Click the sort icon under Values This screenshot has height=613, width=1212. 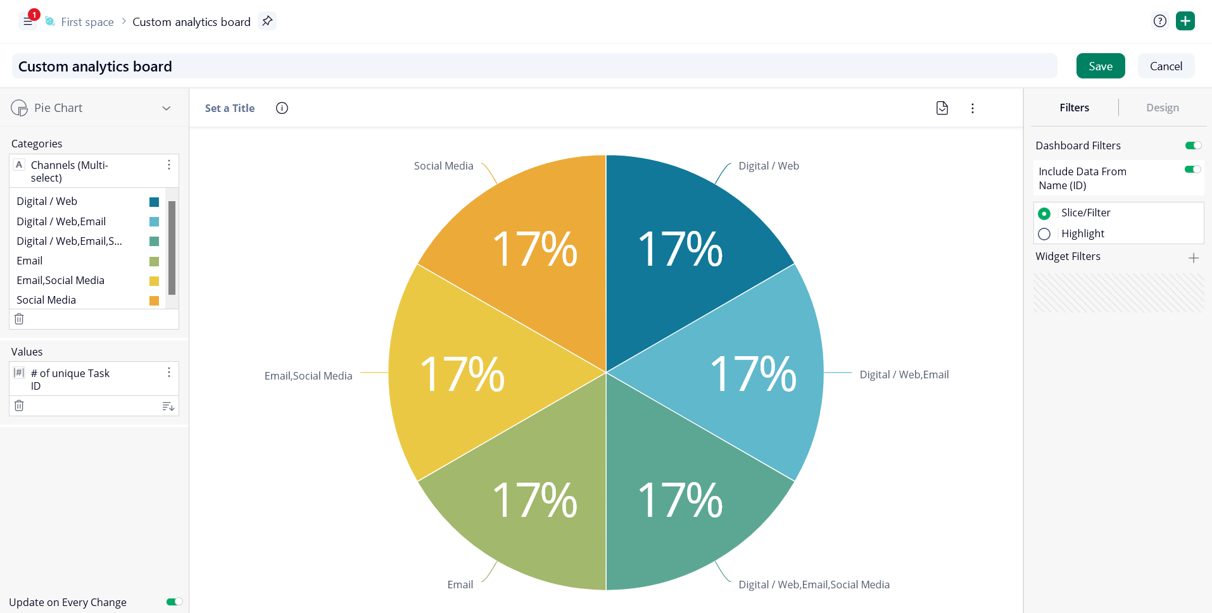pyautogui.click(x=168, y=406)
